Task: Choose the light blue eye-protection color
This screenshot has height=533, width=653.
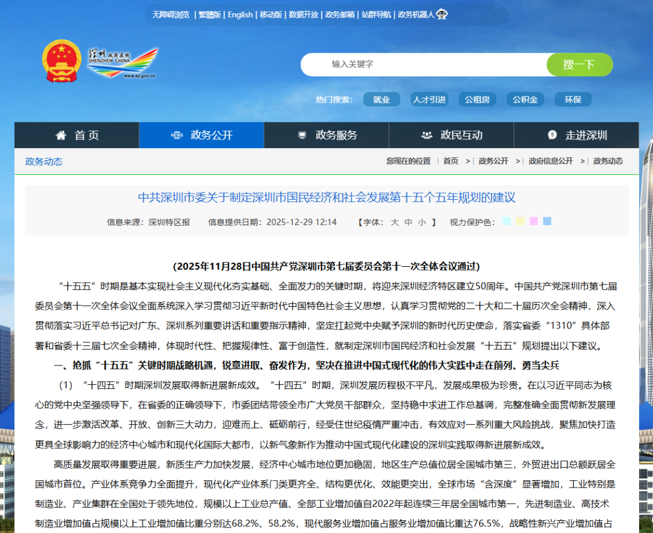Action: (x=547, y=221)
